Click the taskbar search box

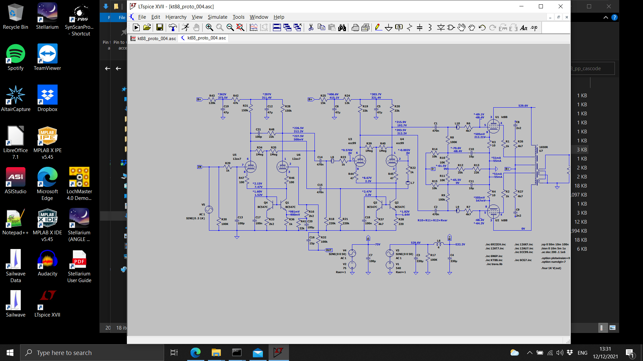[x=92, y=353]
